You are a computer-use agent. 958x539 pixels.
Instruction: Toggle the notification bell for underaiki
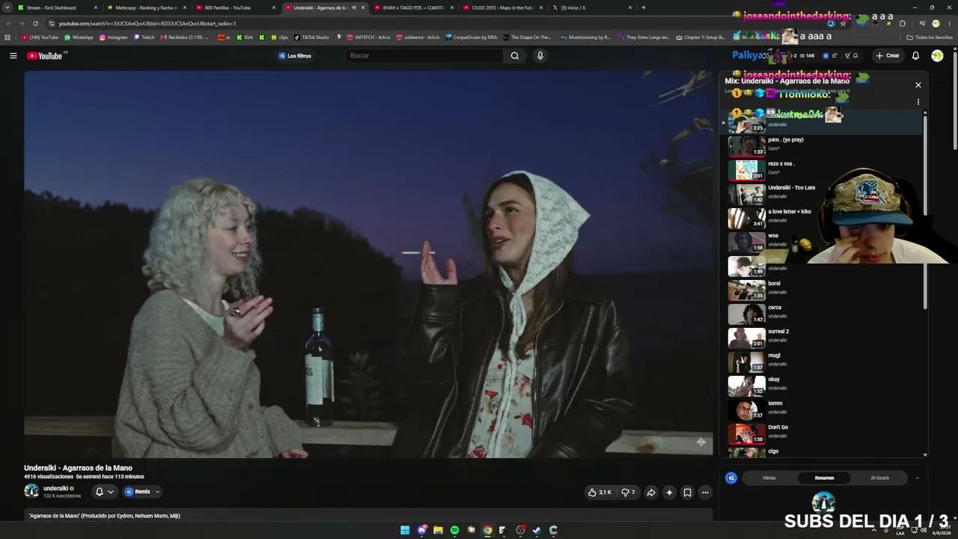(x=104, y=492)
